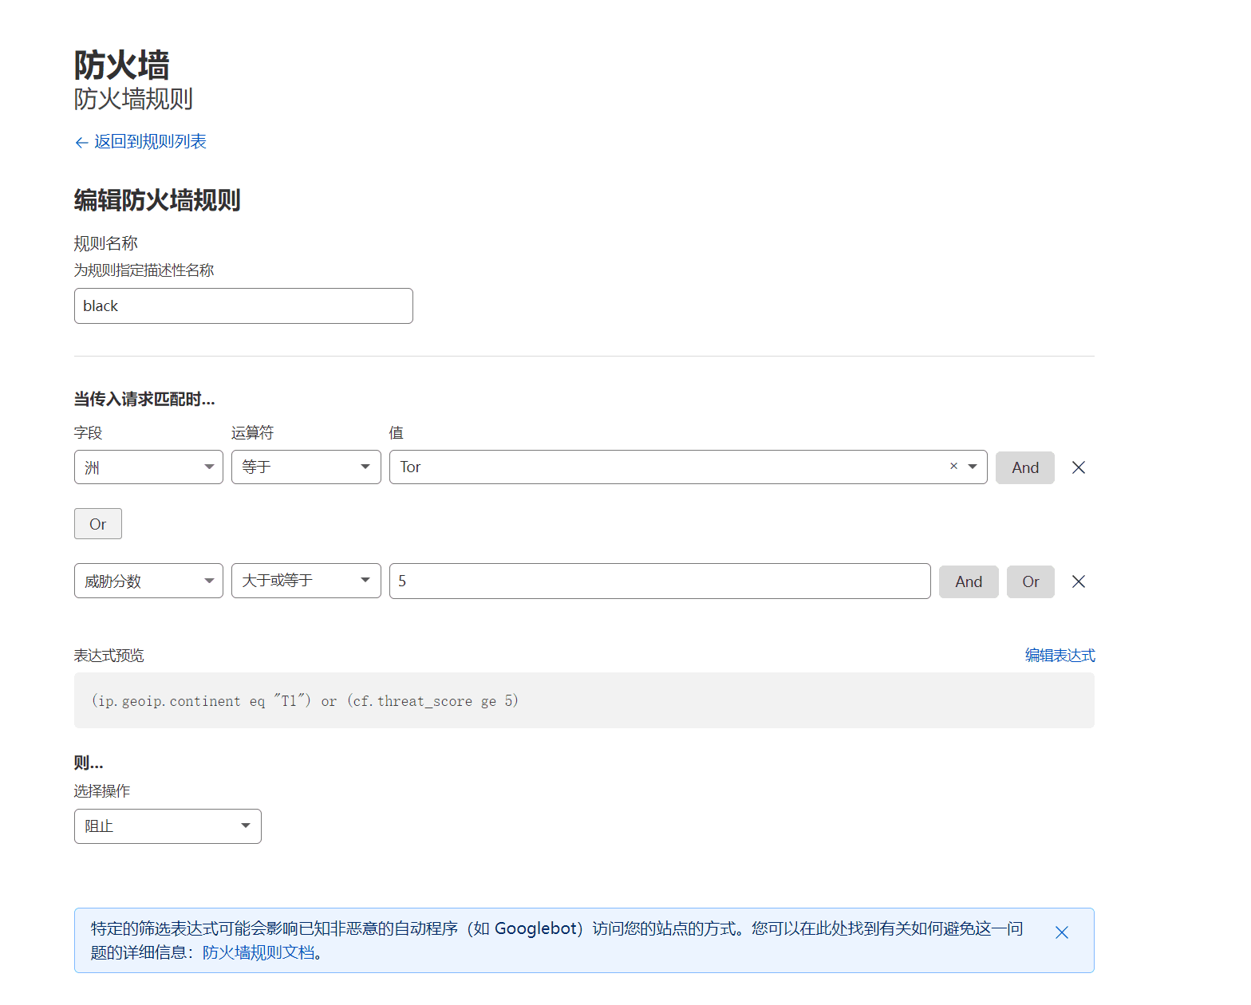
Task: Expand the Tor value dropdown arrow
Action: [x=973, y=467]
